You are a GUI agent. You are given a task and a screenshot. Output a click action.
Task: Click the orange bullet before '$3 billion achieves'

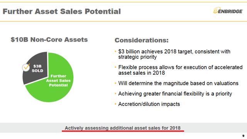tap(115, 51)
